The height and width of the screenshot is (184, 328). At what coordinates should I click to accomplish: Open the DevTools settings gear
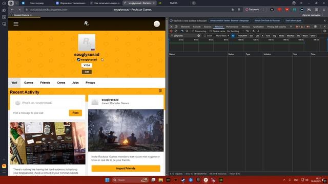pos(315,27)
